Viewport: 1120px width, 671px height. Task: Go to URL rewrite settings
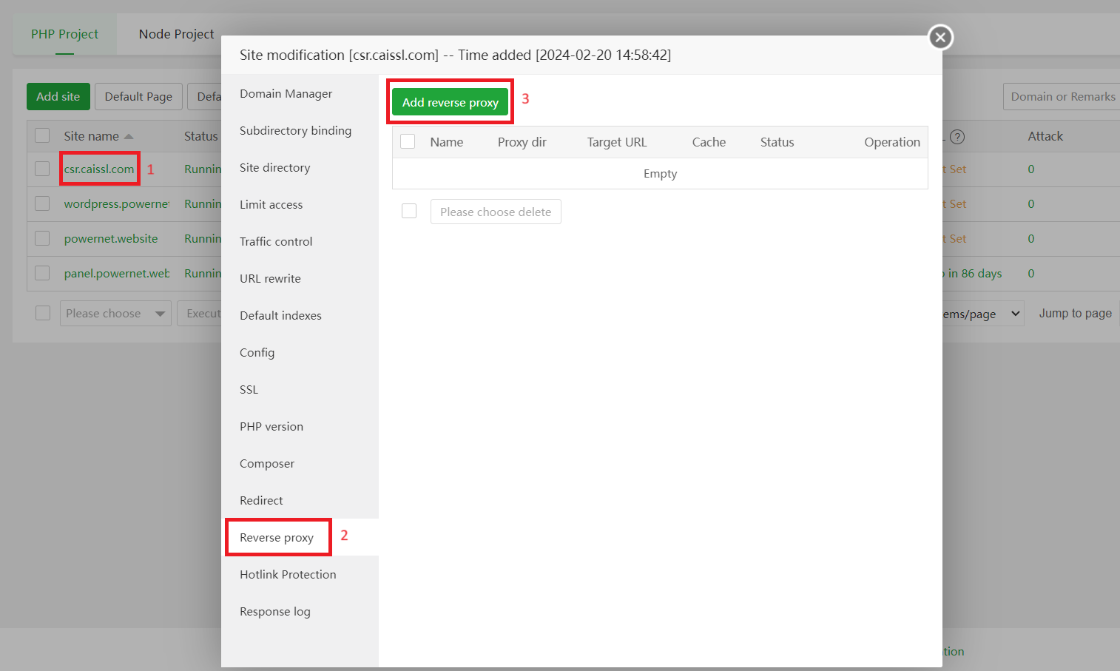click(x=270, y=279)
